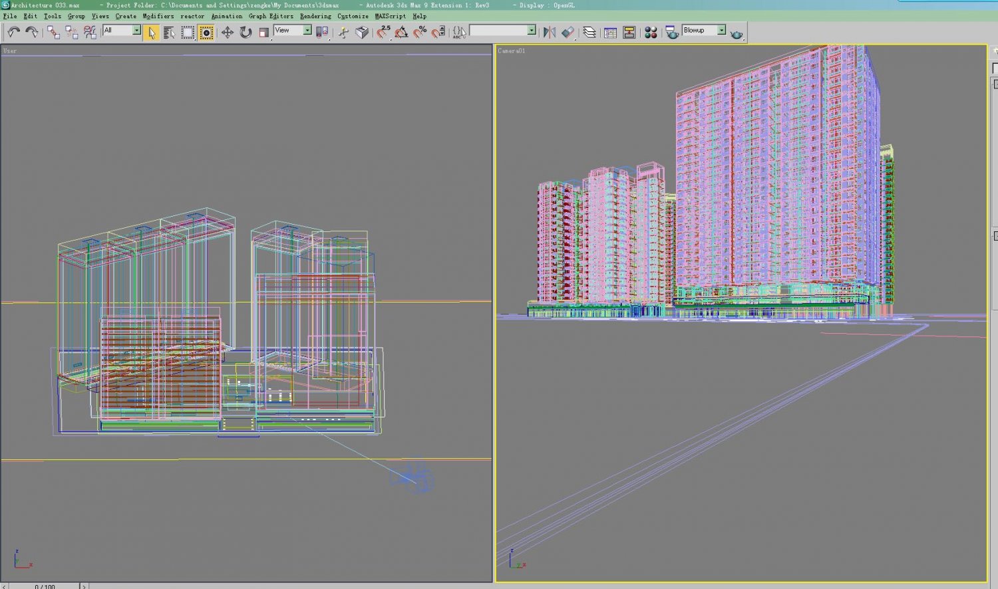
Task: Open the Selection Filter dropdown showing All
Action: pos(136,31)
